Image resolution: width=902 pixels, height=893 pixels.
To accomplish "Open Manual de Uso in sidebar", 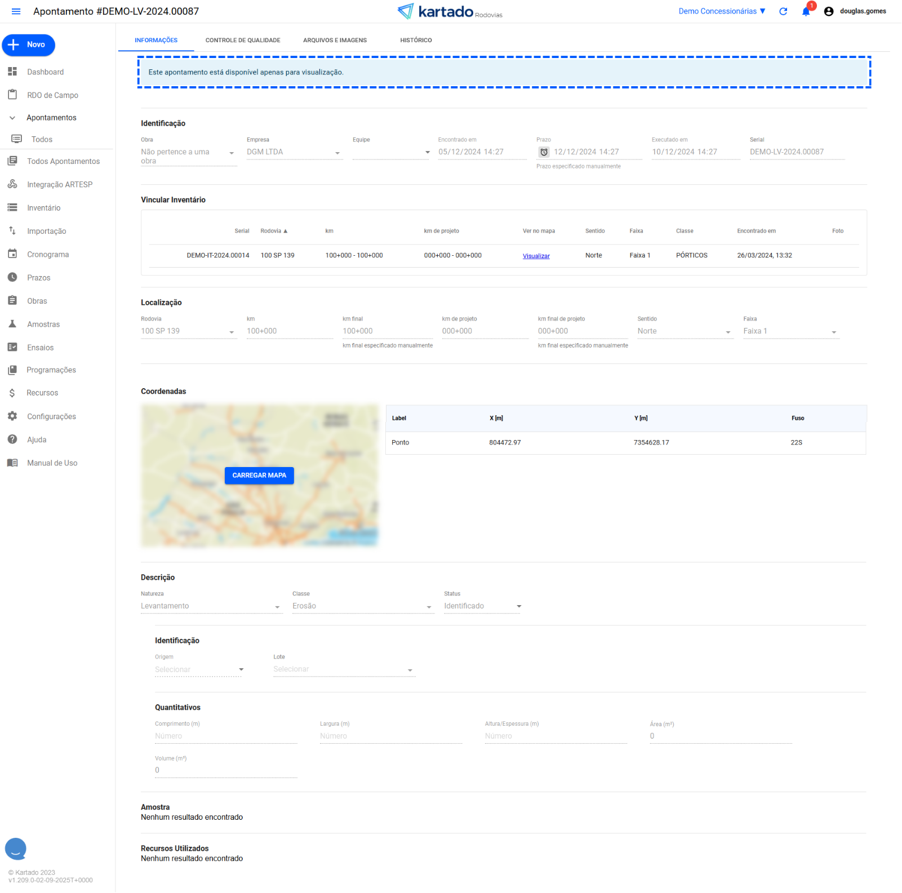I will point(52,463).
